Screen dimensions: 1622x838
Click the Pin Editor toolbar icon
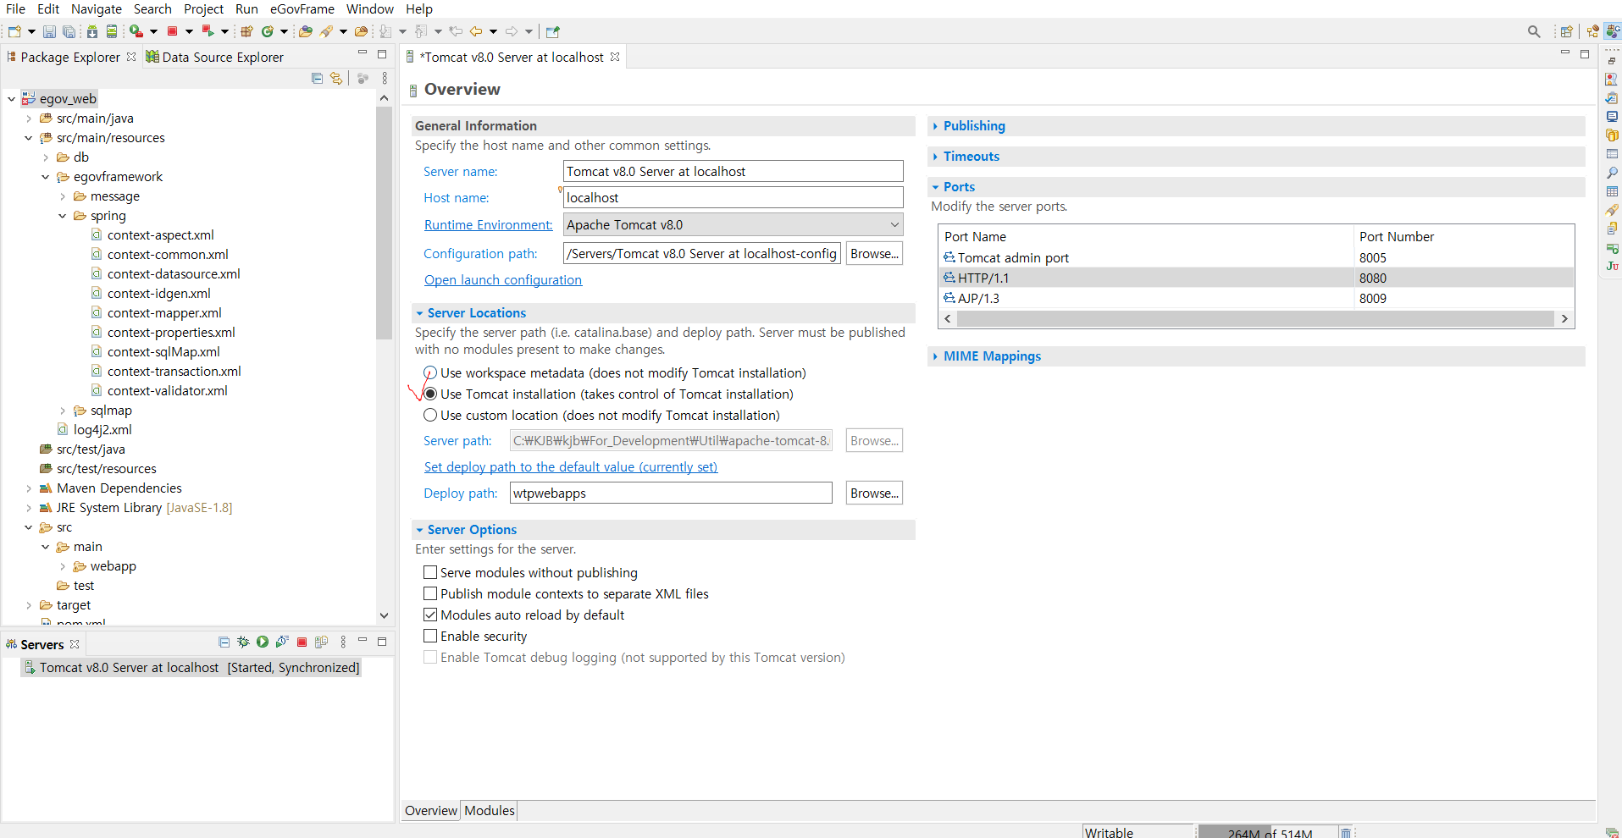click(x=553, y=31)
